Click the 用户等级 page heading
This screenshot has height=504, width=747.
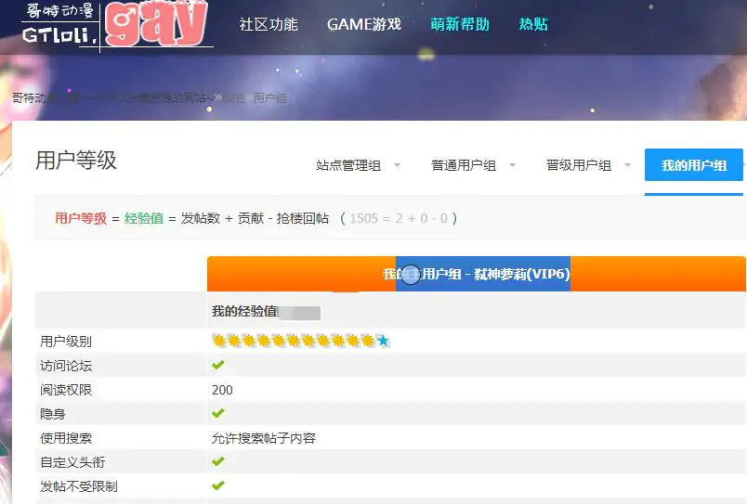point(76,161)
